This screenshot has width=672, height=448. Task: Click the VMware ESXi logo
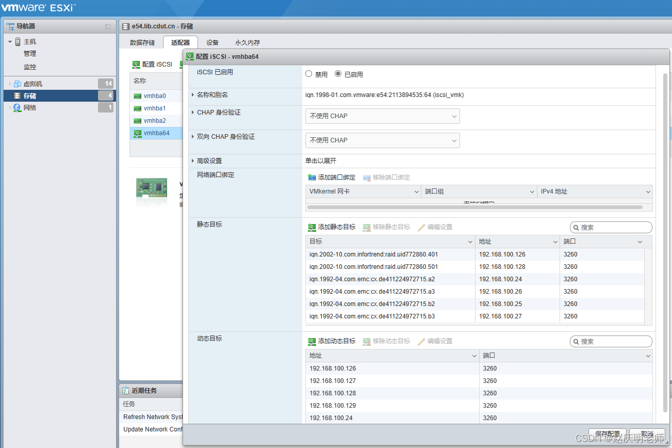pyautogui.click(x=39, y=7)
